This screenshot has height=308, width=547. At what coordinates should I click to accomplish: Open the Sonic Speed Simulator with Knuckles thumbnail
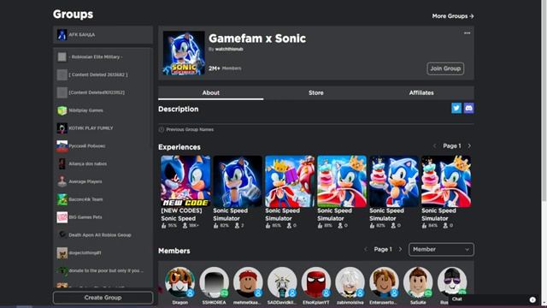290,181
